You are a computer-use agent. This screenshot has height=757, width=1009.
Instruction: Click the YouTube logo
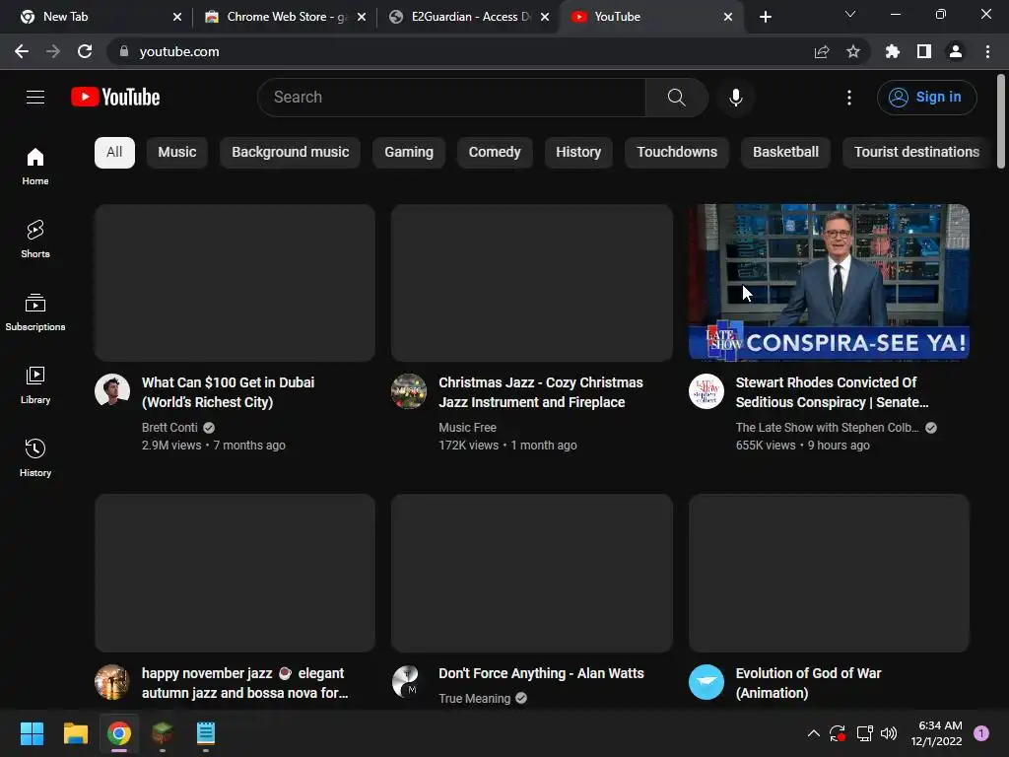115,98
